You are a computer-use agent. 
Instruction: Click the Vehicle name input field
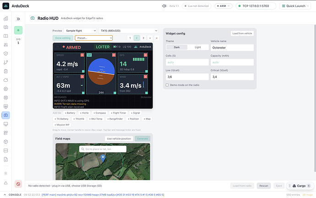click(x=232, y=48)
